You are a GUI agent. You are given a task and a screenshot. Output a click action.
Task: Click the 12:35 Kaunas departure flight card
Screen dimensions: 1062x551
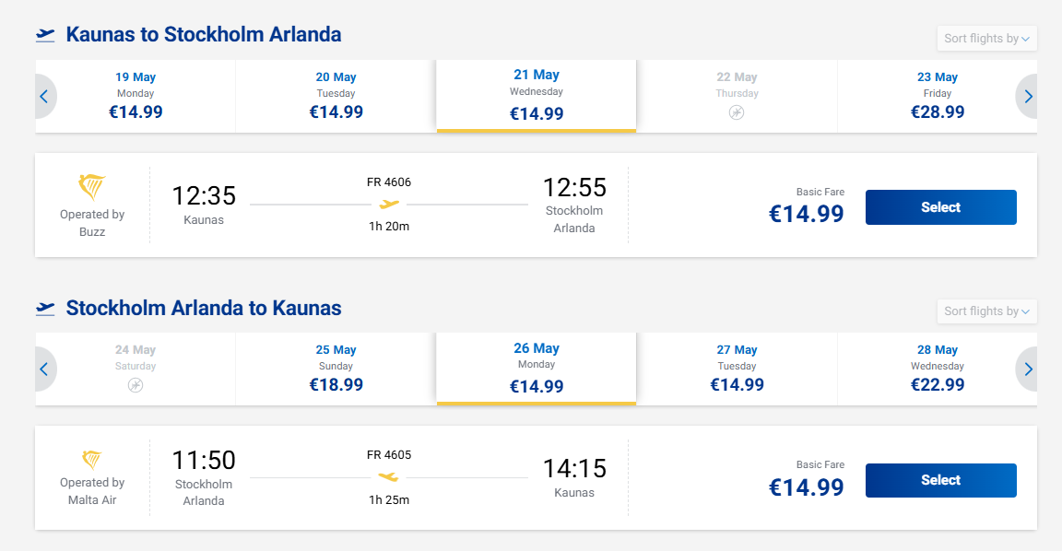point(536,205)
